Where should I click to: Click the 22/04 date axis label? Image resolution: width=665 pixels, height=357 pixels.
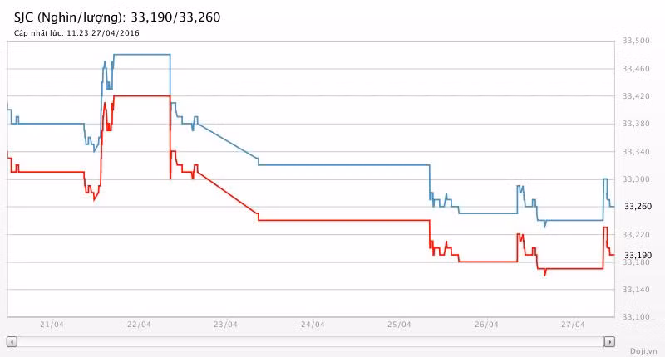pyautogui.click(x=139, y=325)
